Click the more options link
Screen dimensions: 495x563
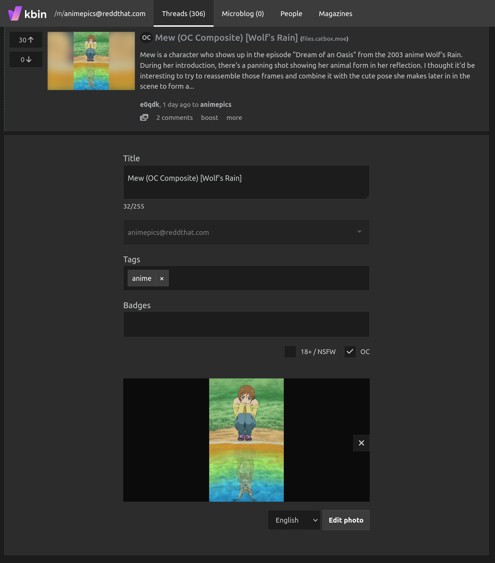(x=234, y=118)
